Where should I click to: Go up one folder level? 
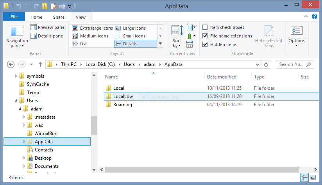(x=40, y=64)
